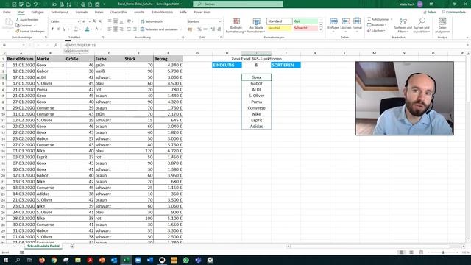Toggle vertical middle alignment

[x=116, y=21]
